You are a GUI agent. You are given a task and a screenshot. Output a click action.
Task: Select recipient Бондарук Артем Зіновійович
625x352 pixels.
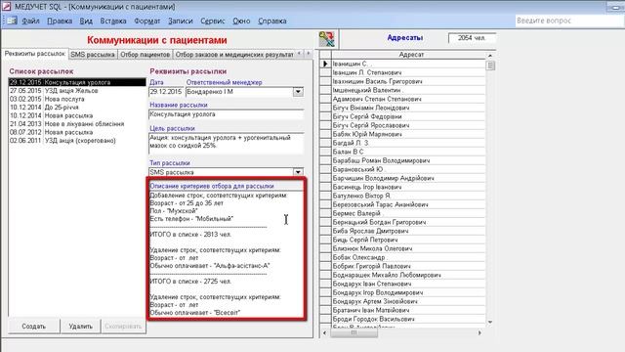click(x=408, y=301)
